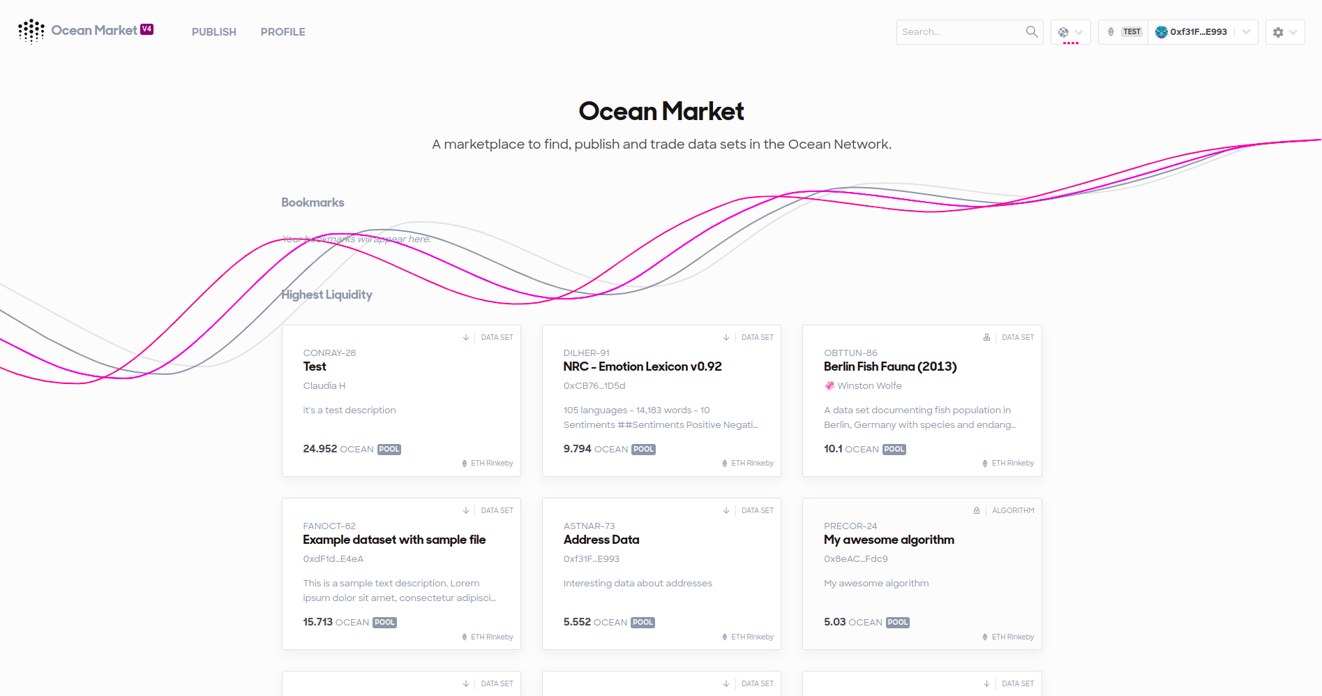Click lock icon on My awesome algorithm card
1322x696 pixels.
[x=977, y=510]
